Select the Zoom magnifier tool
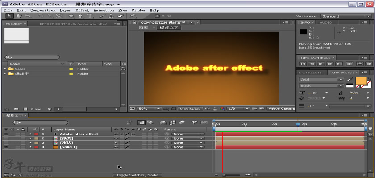The height and width of the screenshot is (178, 375). pyautogui.click(x=28, y=16)
